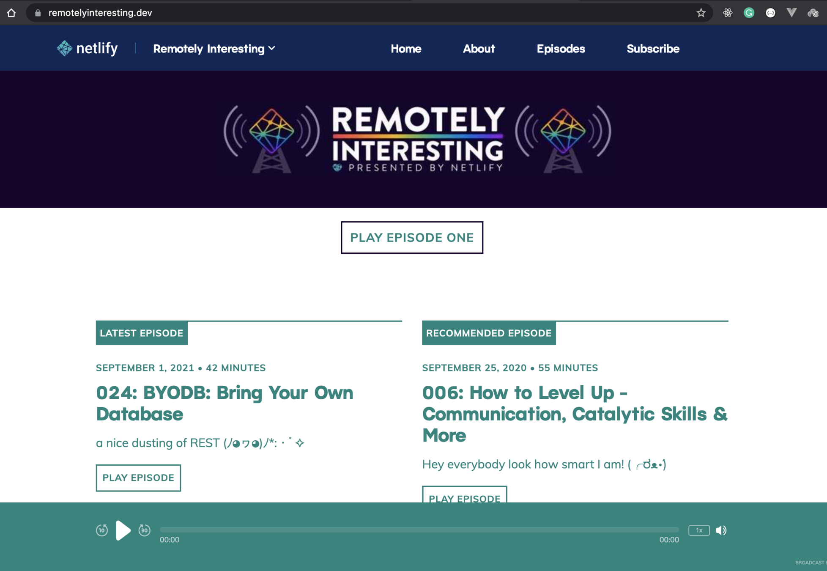827x571 pixels.
Task: Click the Netlify logo
Action: point(88,49)
